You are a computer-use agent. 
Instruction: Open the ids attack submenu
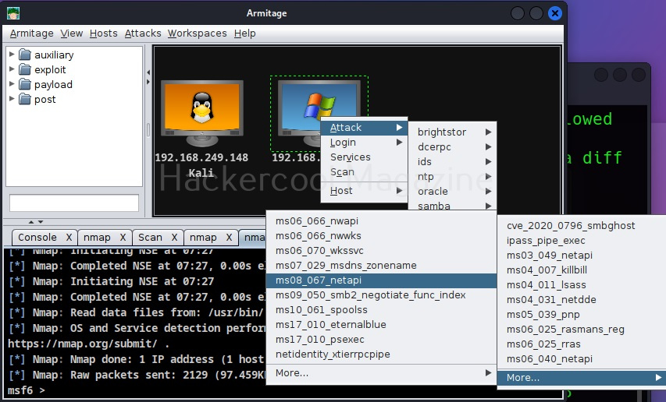click(452, 162)
